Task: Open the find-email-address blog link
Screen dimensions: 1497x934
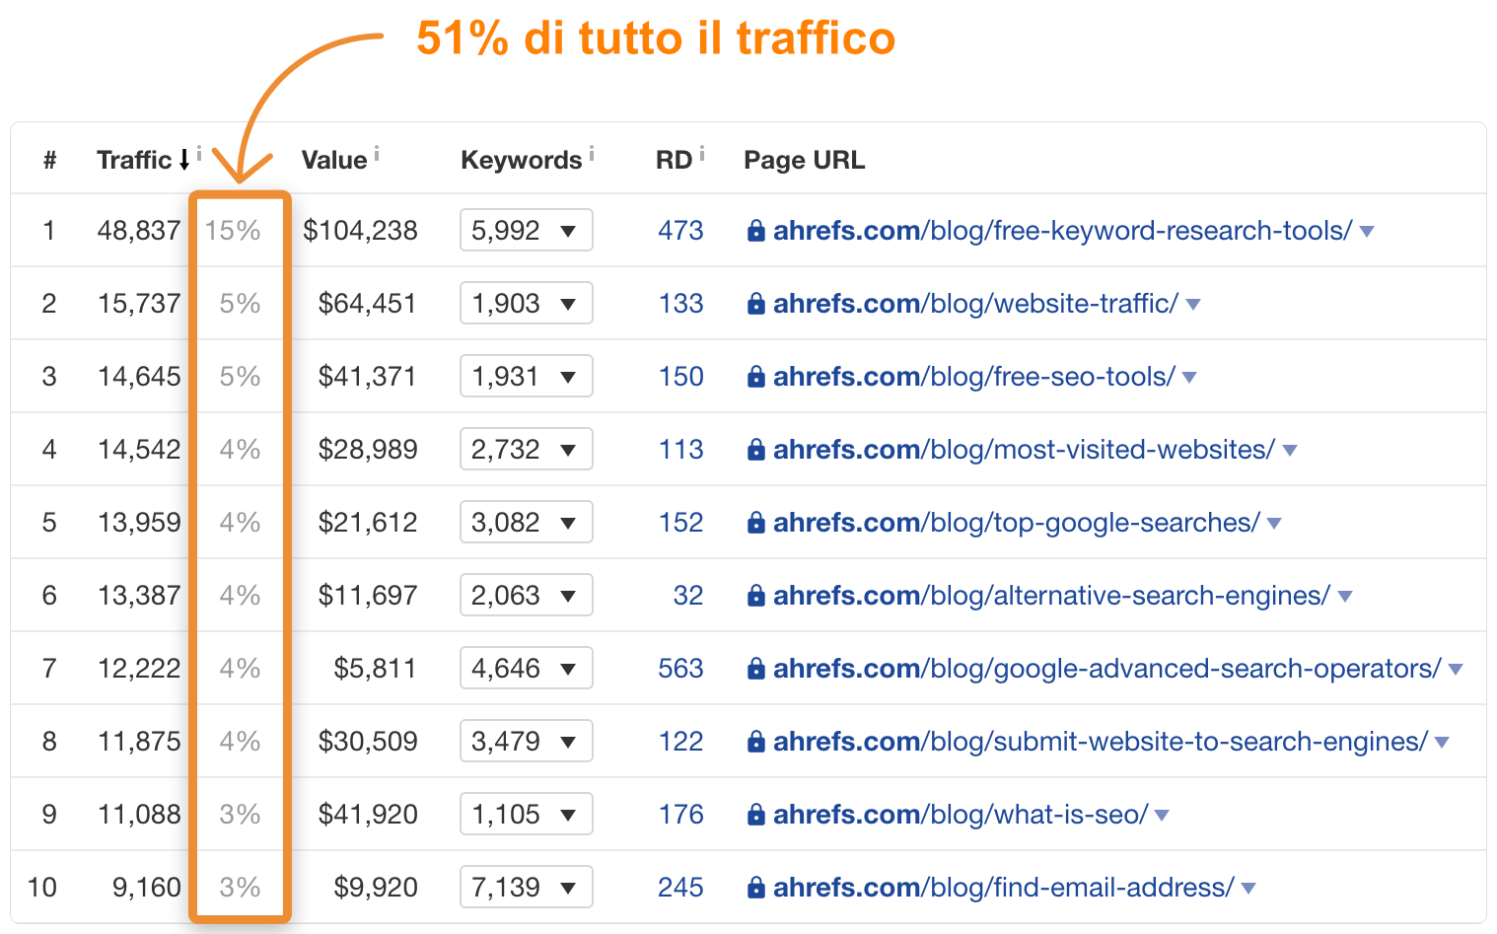Action: tap(1004, 888)
